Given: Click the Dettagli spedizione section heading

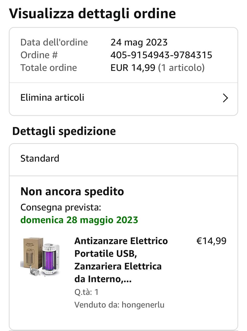Looking at the screenshot, I should (x=64, y=131).
